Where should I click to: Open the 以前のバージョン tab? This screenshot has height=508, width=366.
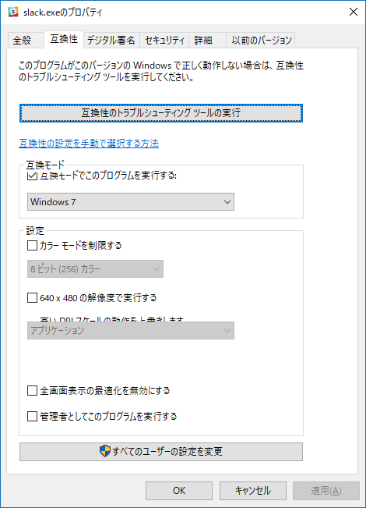(261, 40)
